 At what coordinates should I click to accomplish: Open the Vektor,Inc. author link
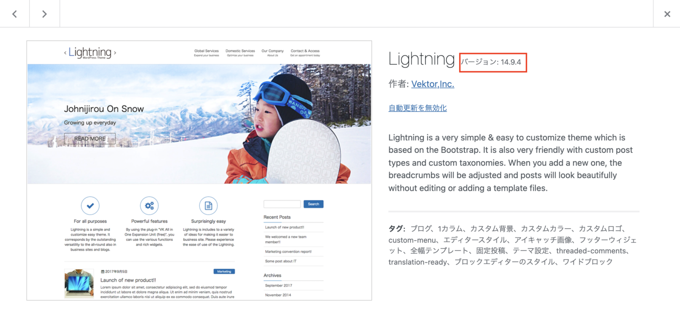click(x=433, y=84)
